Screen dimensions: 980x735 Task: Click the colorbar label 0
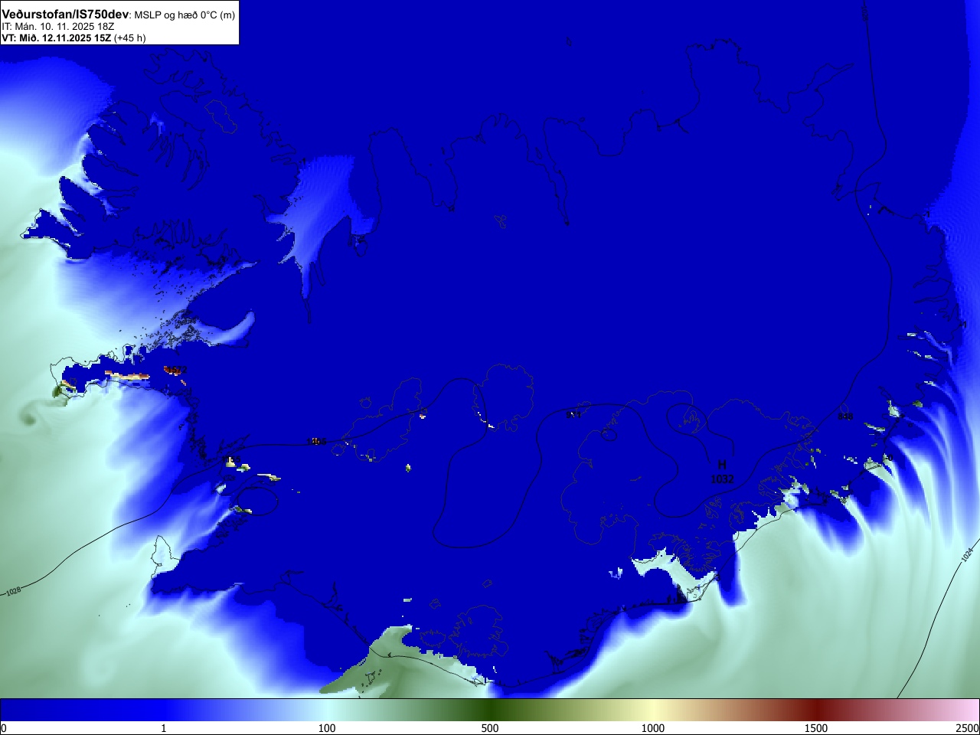click(x=3, y=728)
